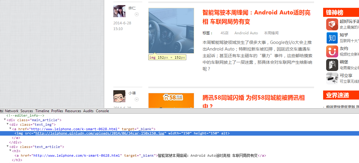This screenshot has width=359, height=163.
Task: Collapse the div class="text_article" node
Action: pos(8,147)
